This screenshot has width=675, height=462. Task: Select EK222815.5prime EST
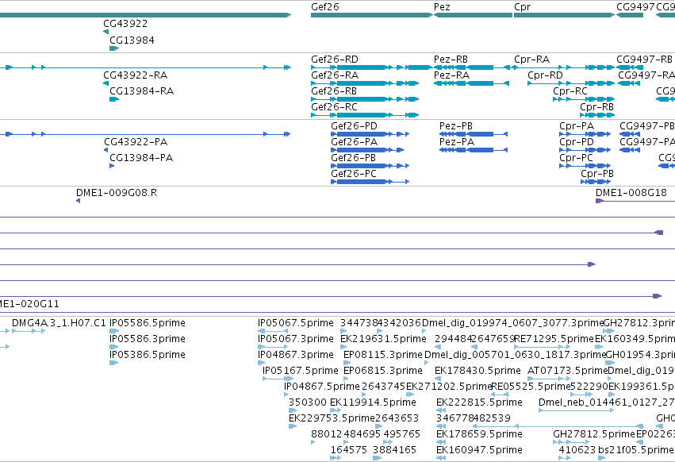coord(480,402)
